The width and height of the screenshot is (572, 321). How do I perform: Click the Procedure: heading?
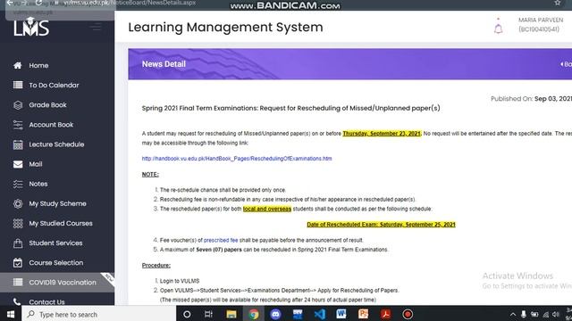[156, 266]
